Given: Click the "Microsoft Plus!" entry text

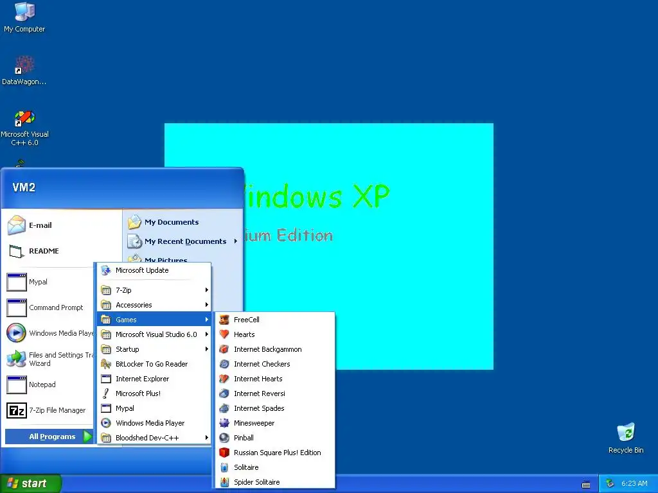Looking at the screenshot, I should tap(138, 394).
